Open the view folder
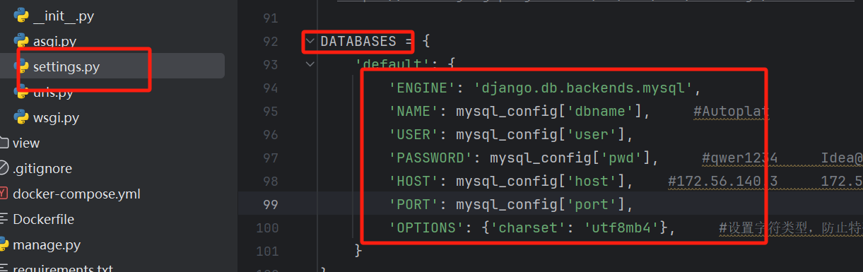 coord(25,143)
